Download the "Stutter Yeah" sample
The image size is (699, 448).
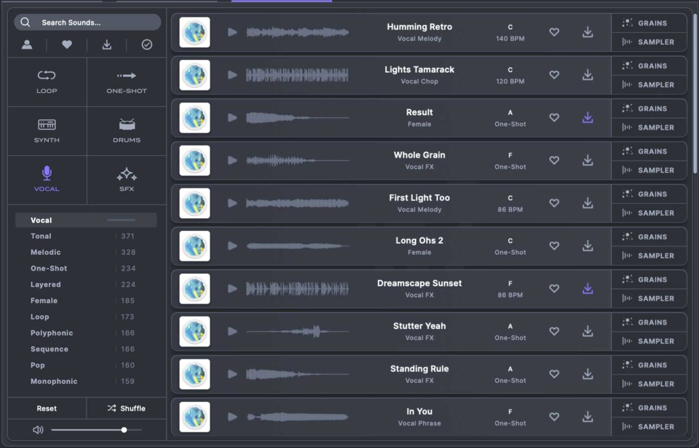click(x=588, y=331)
